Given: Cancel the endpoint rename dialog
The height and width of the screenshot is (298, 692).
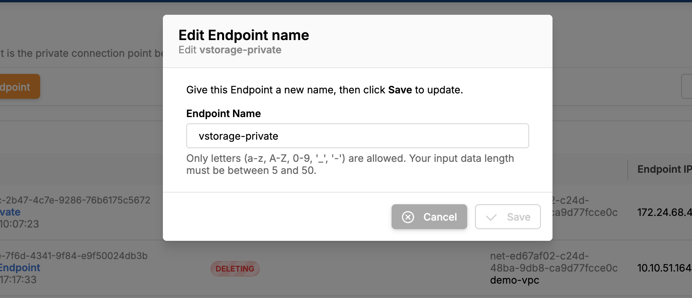Looking at the screenshot, I should pyautogui.click(x=429, y=217).
